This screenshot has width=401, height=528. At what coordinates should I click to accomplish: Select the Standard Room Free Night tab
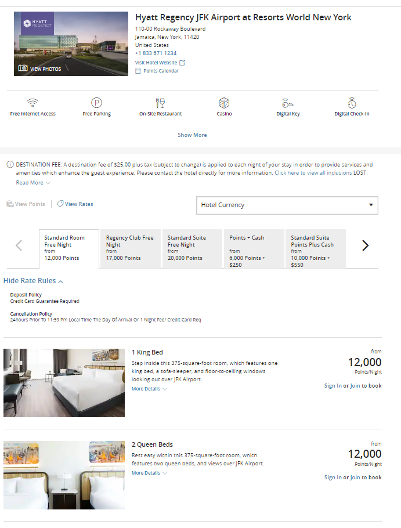(69, 249)
